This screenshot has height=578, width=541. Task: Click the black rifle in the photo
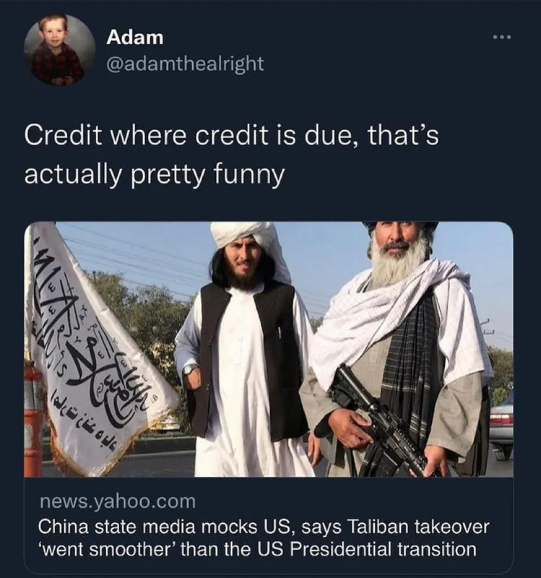click(x=384, y=420)
